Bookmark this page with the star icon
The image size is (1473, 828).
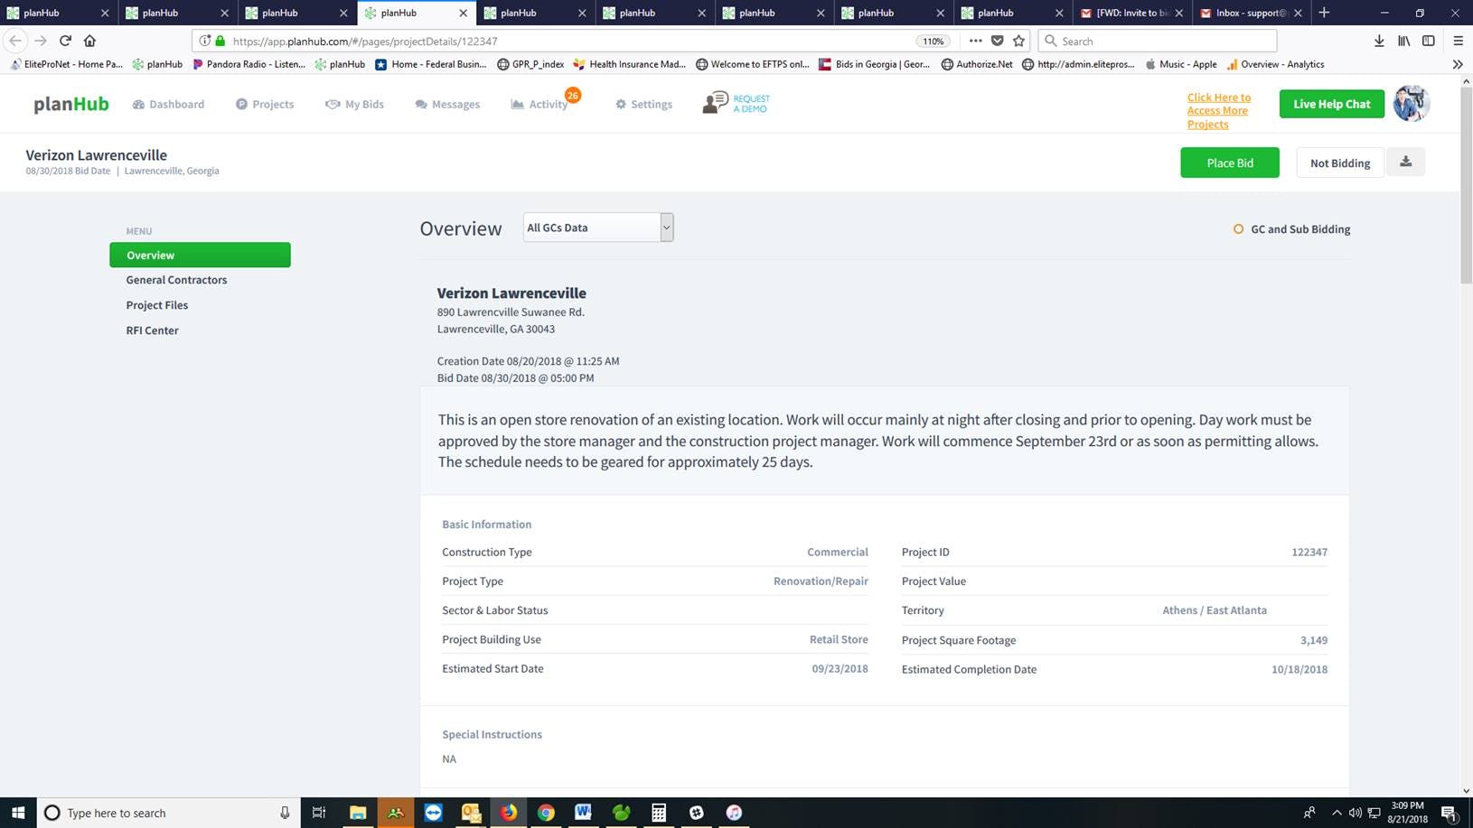(x=1019, y=41)
